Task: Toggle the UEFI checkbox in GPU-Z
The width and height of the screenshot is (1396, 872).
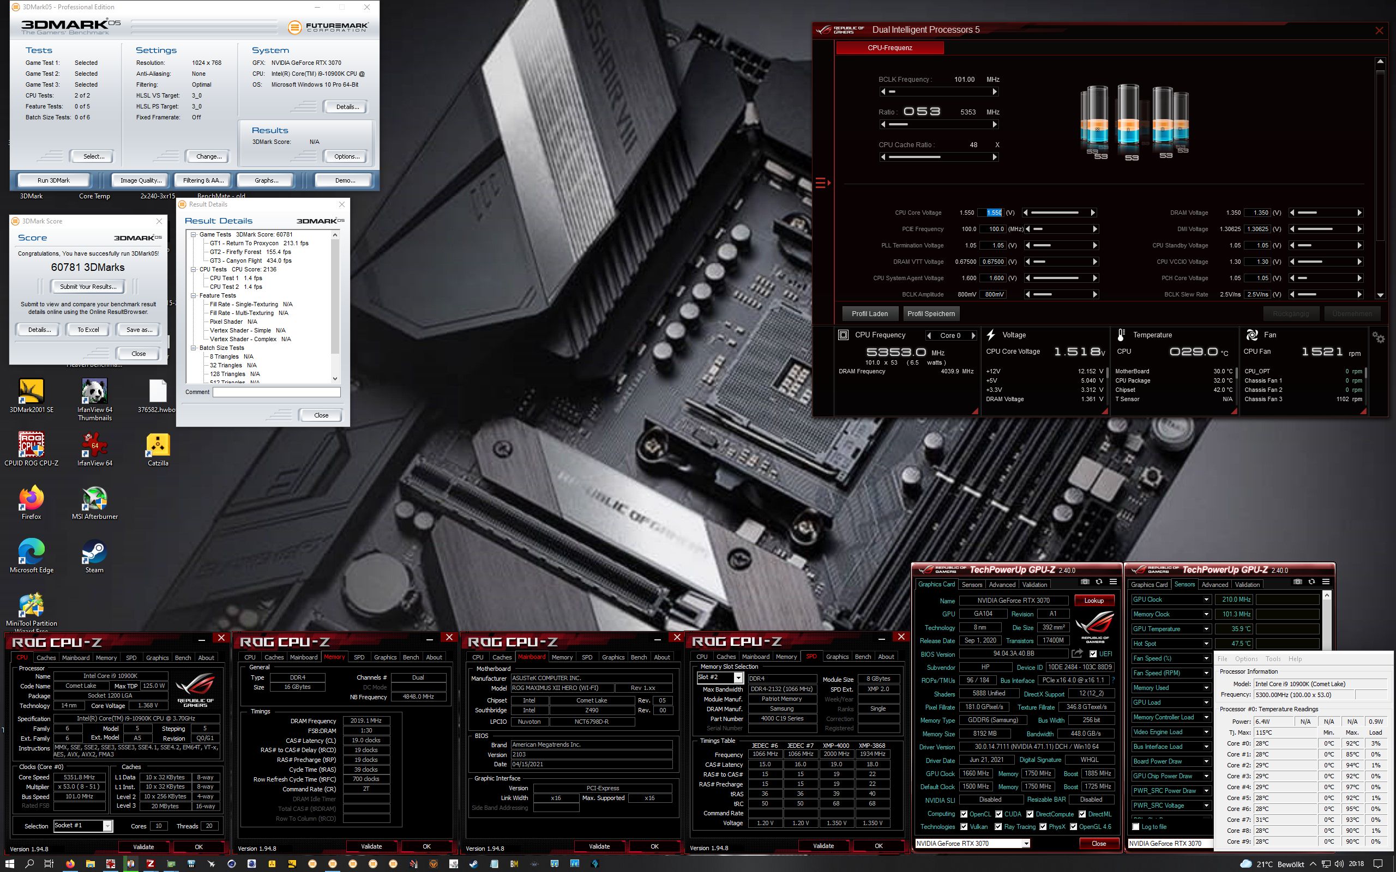Action: pos(1093,654)
